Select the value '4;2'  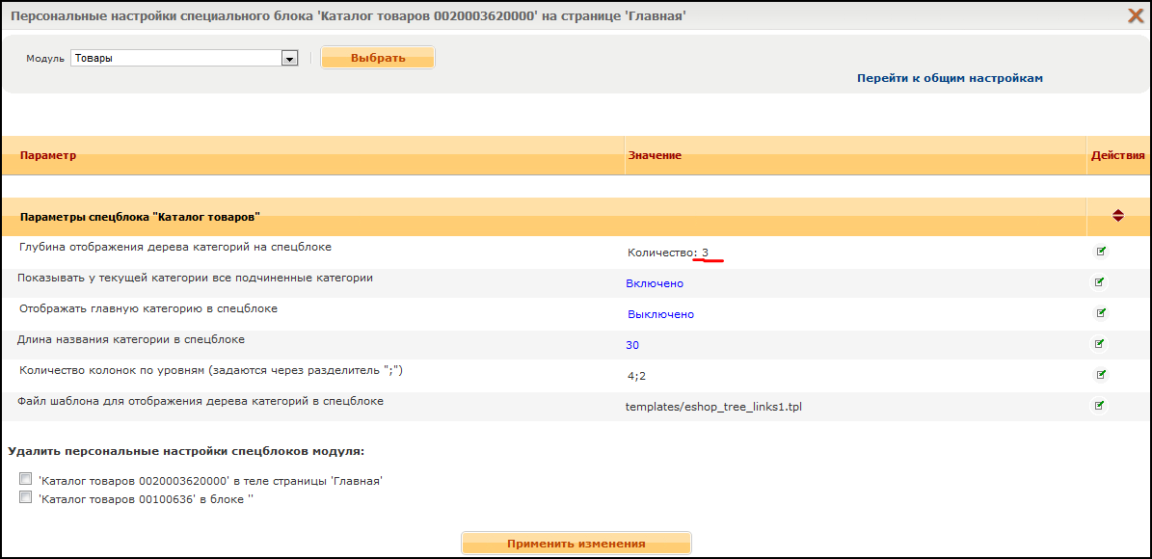(636, 376)
